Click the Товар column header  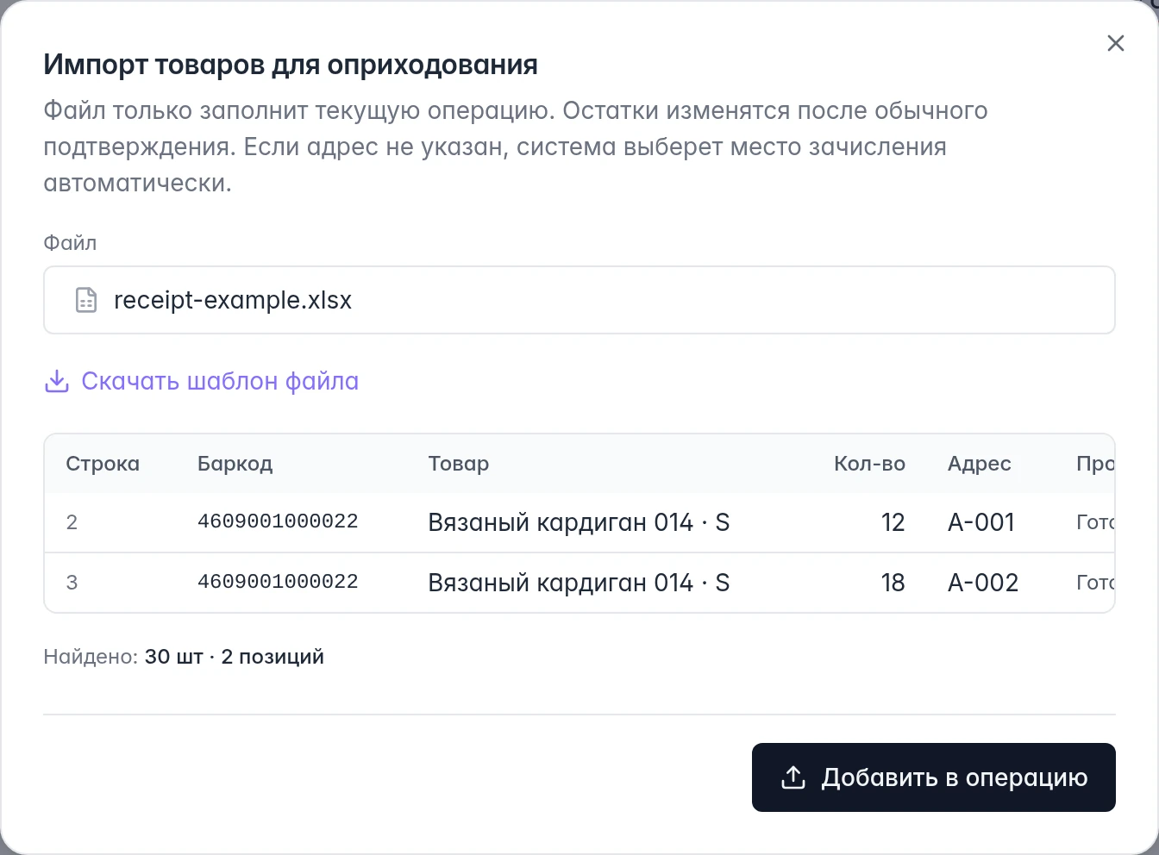[459, 464]
